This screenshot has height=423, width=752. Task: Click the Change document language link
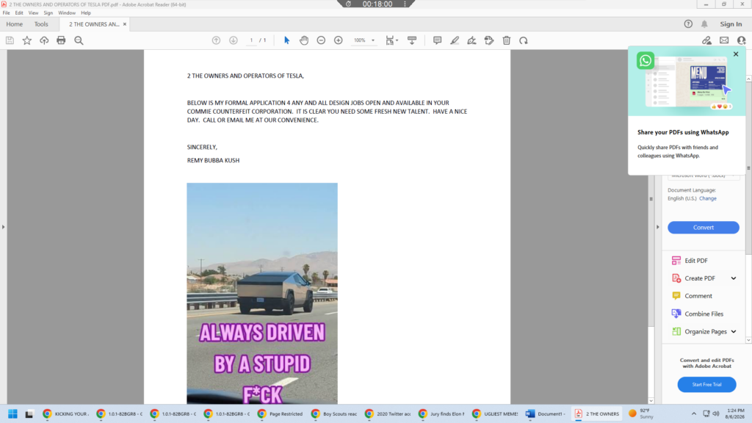click(x=708, y=198)
